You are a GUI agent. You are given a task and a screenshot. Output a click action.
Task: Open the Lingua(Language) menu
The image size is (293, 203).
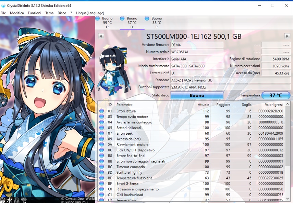(90, 13)
